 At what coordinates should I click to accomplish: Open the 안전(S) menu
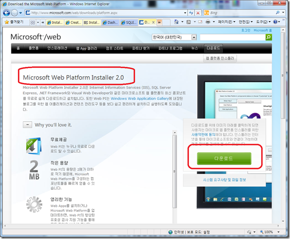[245, 22]
